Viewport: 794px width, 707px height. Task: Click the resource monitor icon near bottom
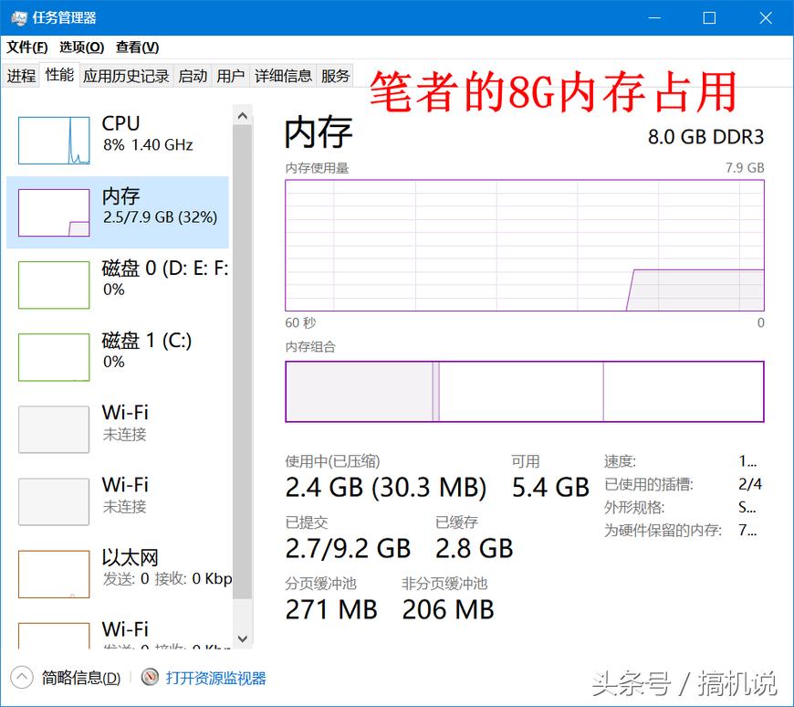click(x=149, y=678)
